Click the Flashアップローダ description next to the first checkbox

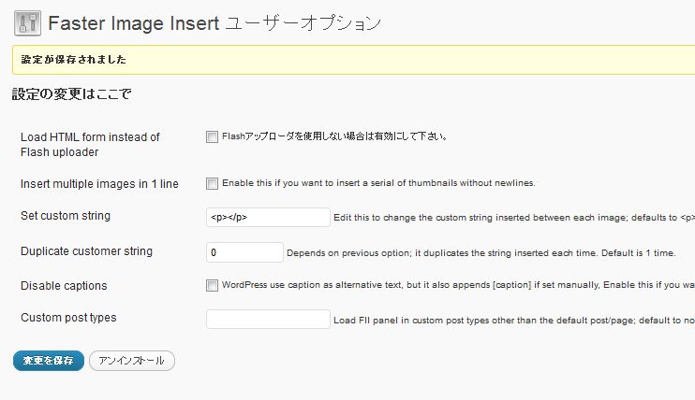click(334, 136)
